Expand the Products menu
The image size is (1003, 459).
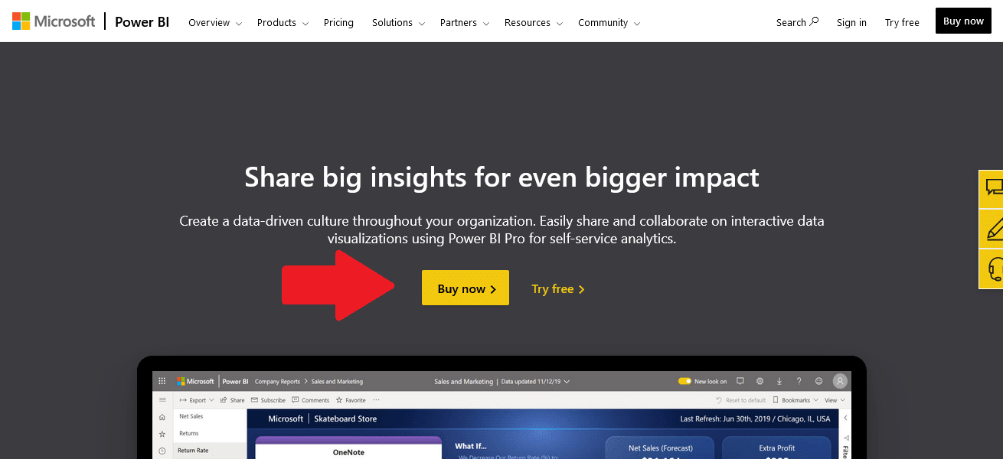(283, 23)
